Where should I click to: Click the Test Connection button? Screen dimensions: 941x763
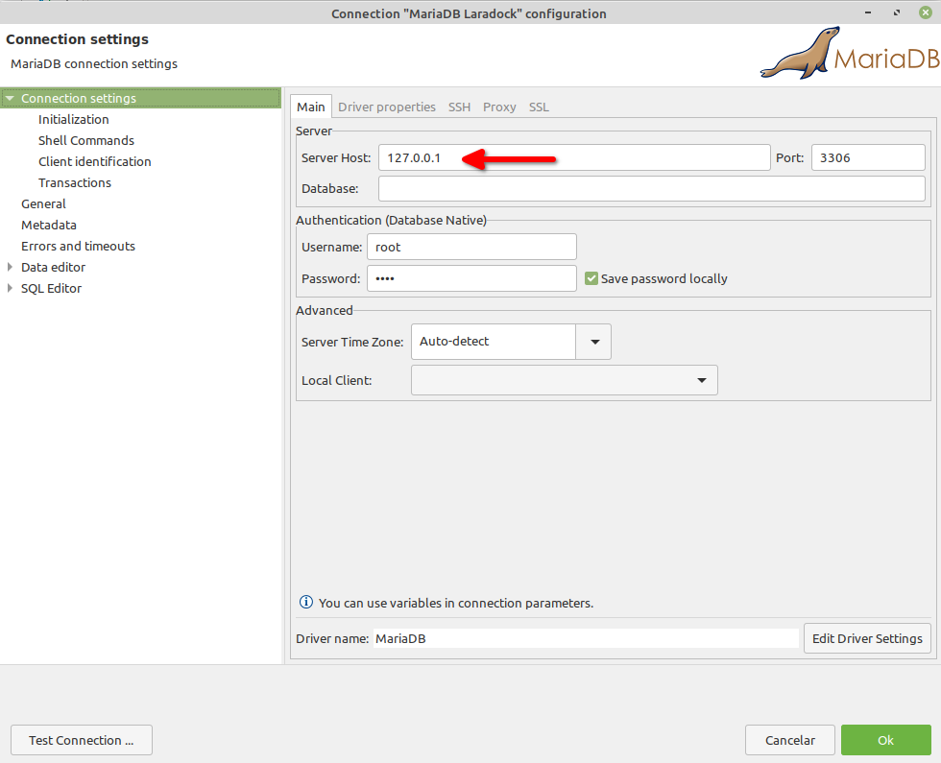pos(82,740)
